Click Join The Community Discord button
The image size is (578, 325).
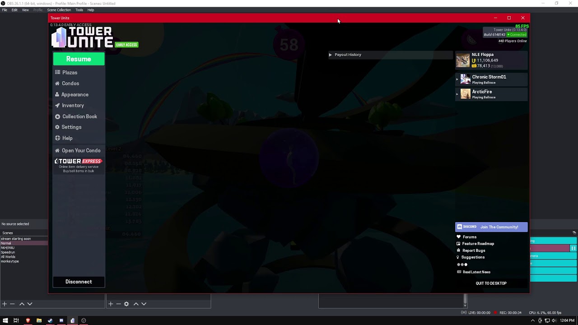point(491,227)
